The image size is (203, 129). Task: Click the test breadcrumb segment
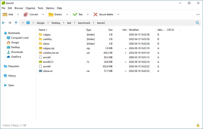(x=69, y=23)
